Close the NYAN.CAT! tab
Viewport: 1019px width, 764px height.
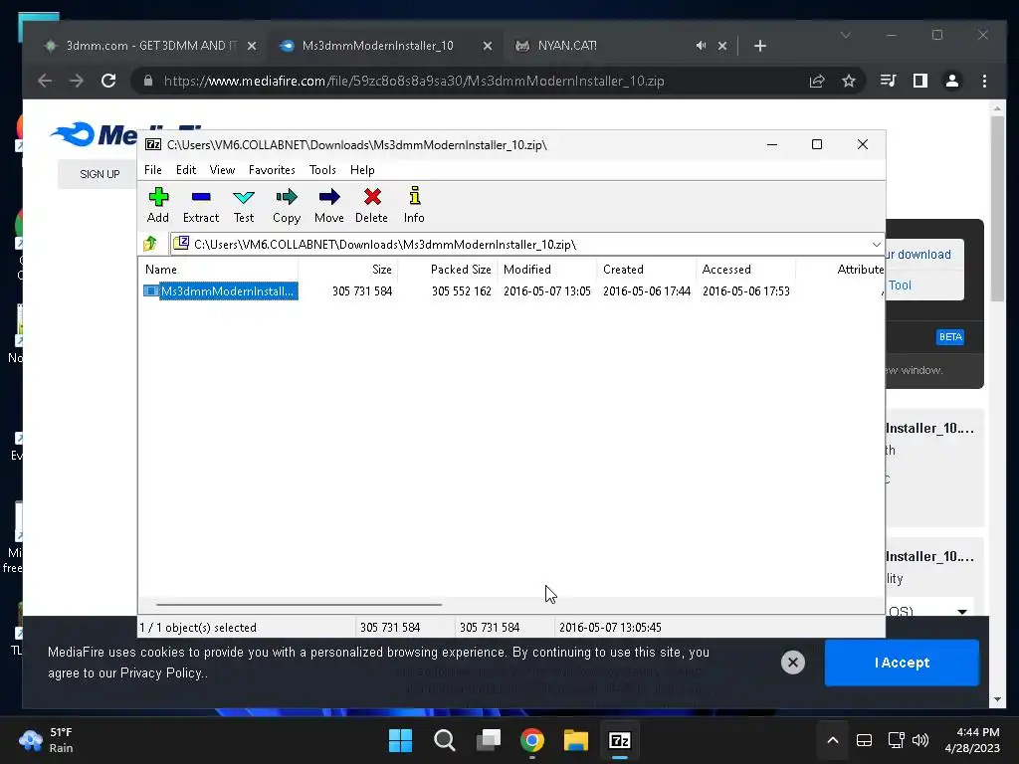pyautogui.click(x=722, y=46)
